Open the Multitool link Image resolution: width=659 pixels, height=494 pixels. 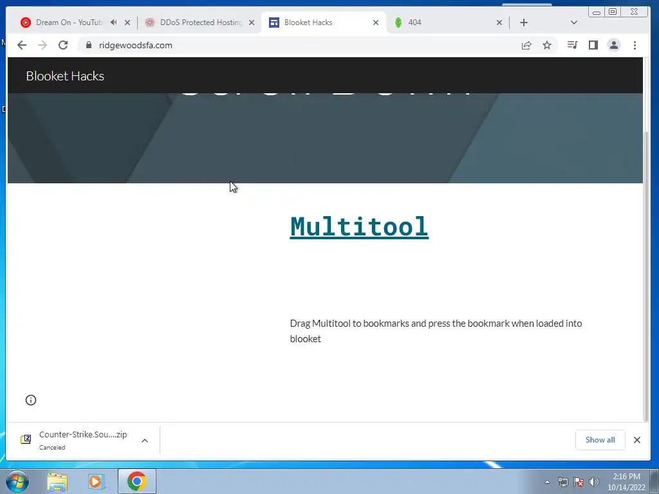[359, 227]
